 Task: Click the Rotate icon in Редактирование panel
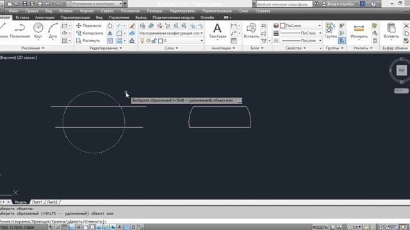coord(110,26)
